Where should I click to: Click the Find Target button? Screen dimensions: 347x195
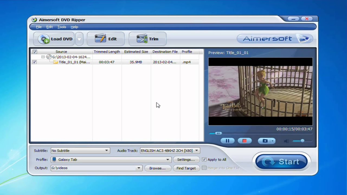pos(186,168)
